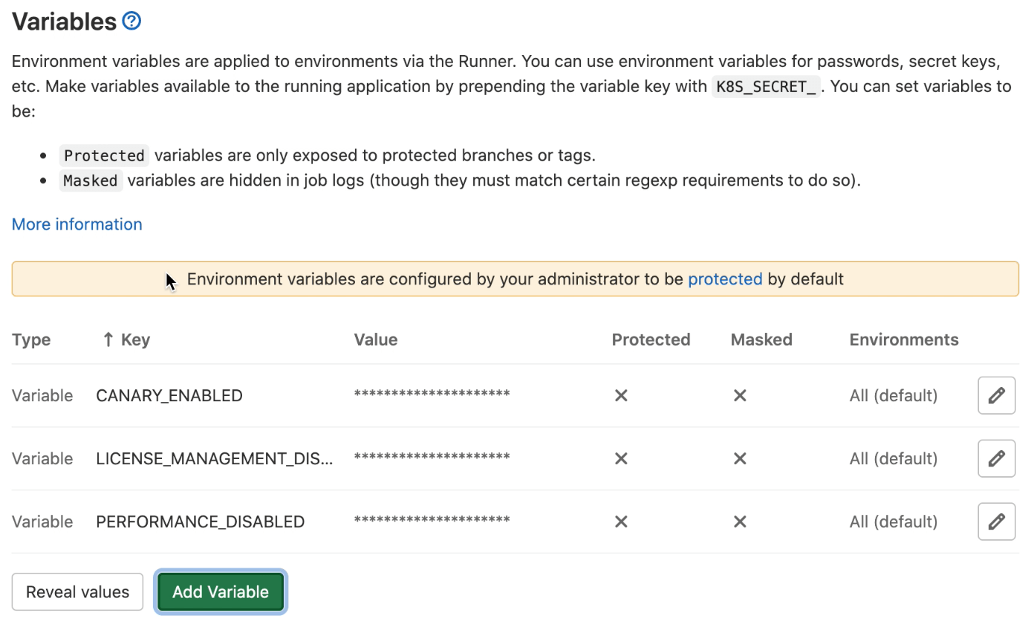Viewport: 1031px width, 627px height.
Task: Open All (default) environments for PERFORMANCE_DISABLED
Action: 893,522
